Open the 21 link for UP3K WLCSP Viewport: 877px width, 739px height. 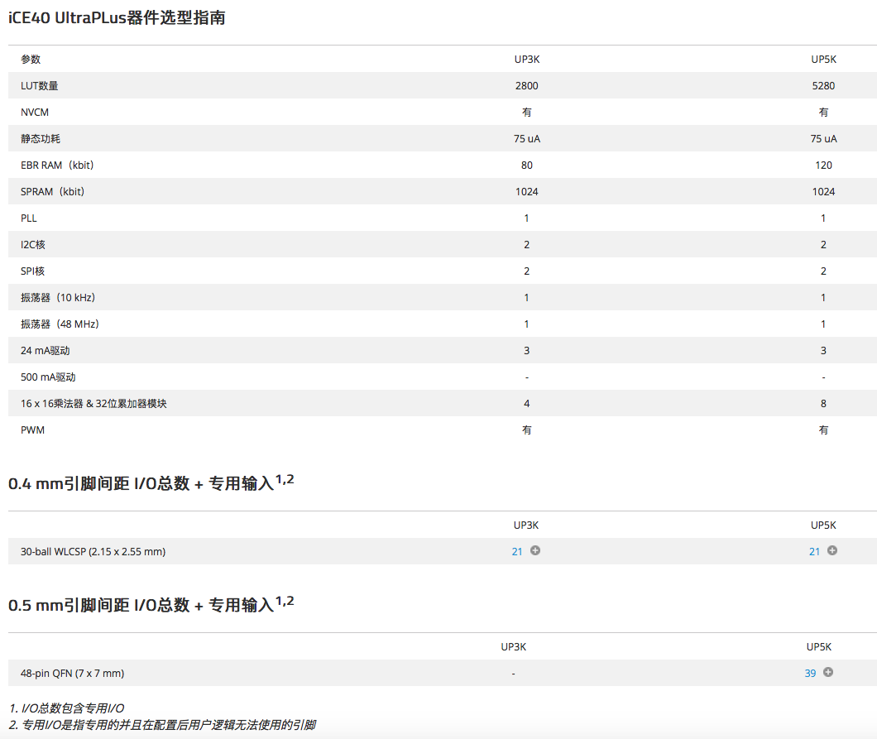point(517,552)
